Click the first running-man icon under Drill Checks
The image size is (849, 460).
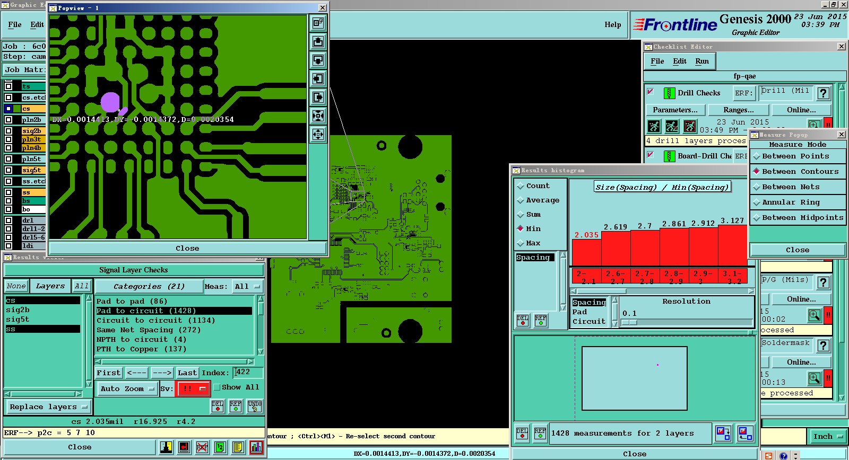(x=654, y=126)
